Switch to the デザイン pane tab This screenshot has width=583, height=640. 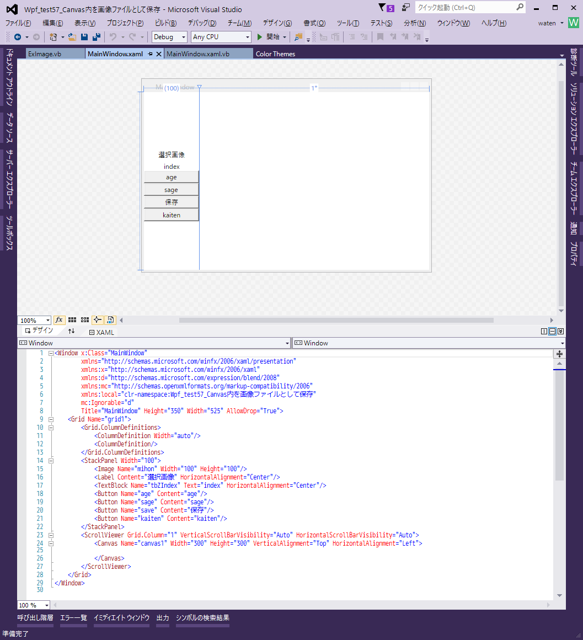pos(39,330)
